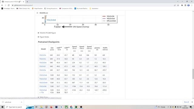Open the Xbox app on taskbar

click(66, 107)
